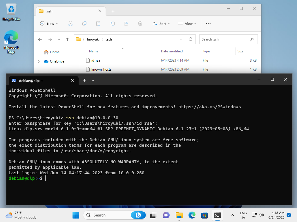Viewport: 297px width, 222px height.
Task: Sort by Date modified column header
Action: coord(172,51)
